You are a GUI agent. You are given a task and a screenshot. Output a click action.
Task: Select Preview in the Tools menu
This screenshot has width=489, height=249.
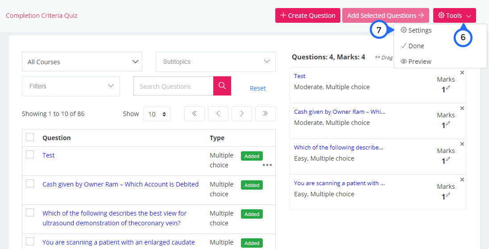pyautogui.click(x=416, y=62)
